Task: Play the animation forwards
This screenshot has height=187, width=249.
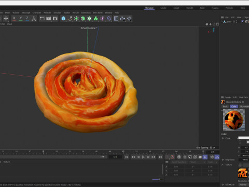Action: click(143, 157)
